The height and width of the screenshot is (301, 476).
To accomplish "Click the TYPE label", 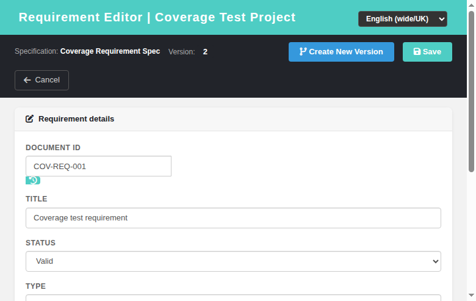I will click(x=36, y=286).
